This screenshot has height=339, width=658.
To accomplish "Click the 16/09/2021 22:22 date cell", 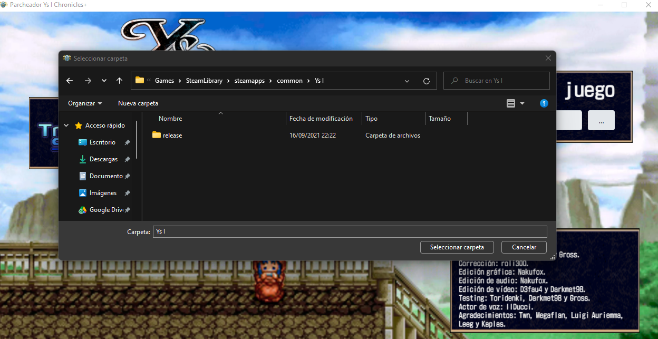I will [313, 135].
